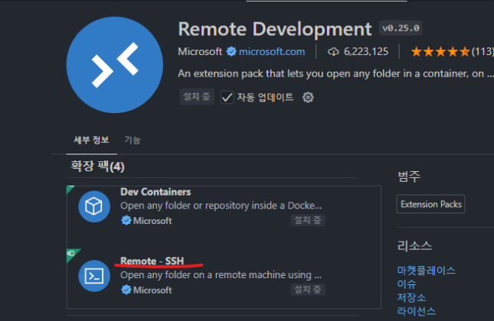494x321 pixels.
Task: Select the Extension Packs category button
Action: (430, 204)
